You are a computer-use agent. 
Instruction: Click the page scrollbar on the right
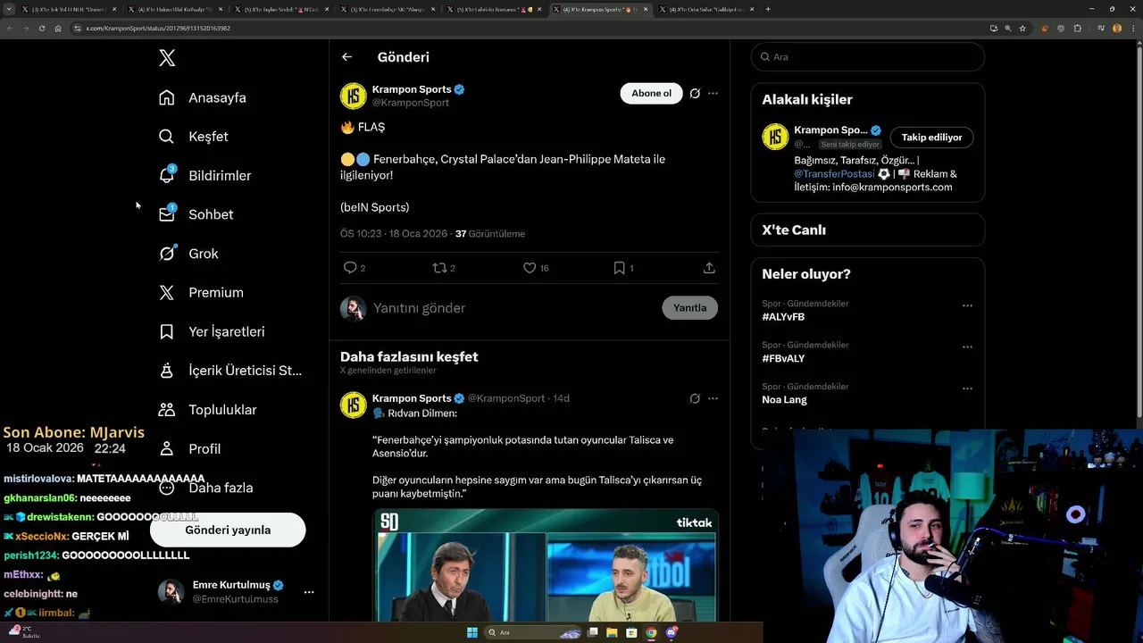click(x=1139, y=232)
